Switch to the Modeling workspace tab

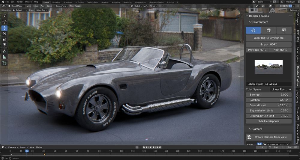(x=56, y=2)
